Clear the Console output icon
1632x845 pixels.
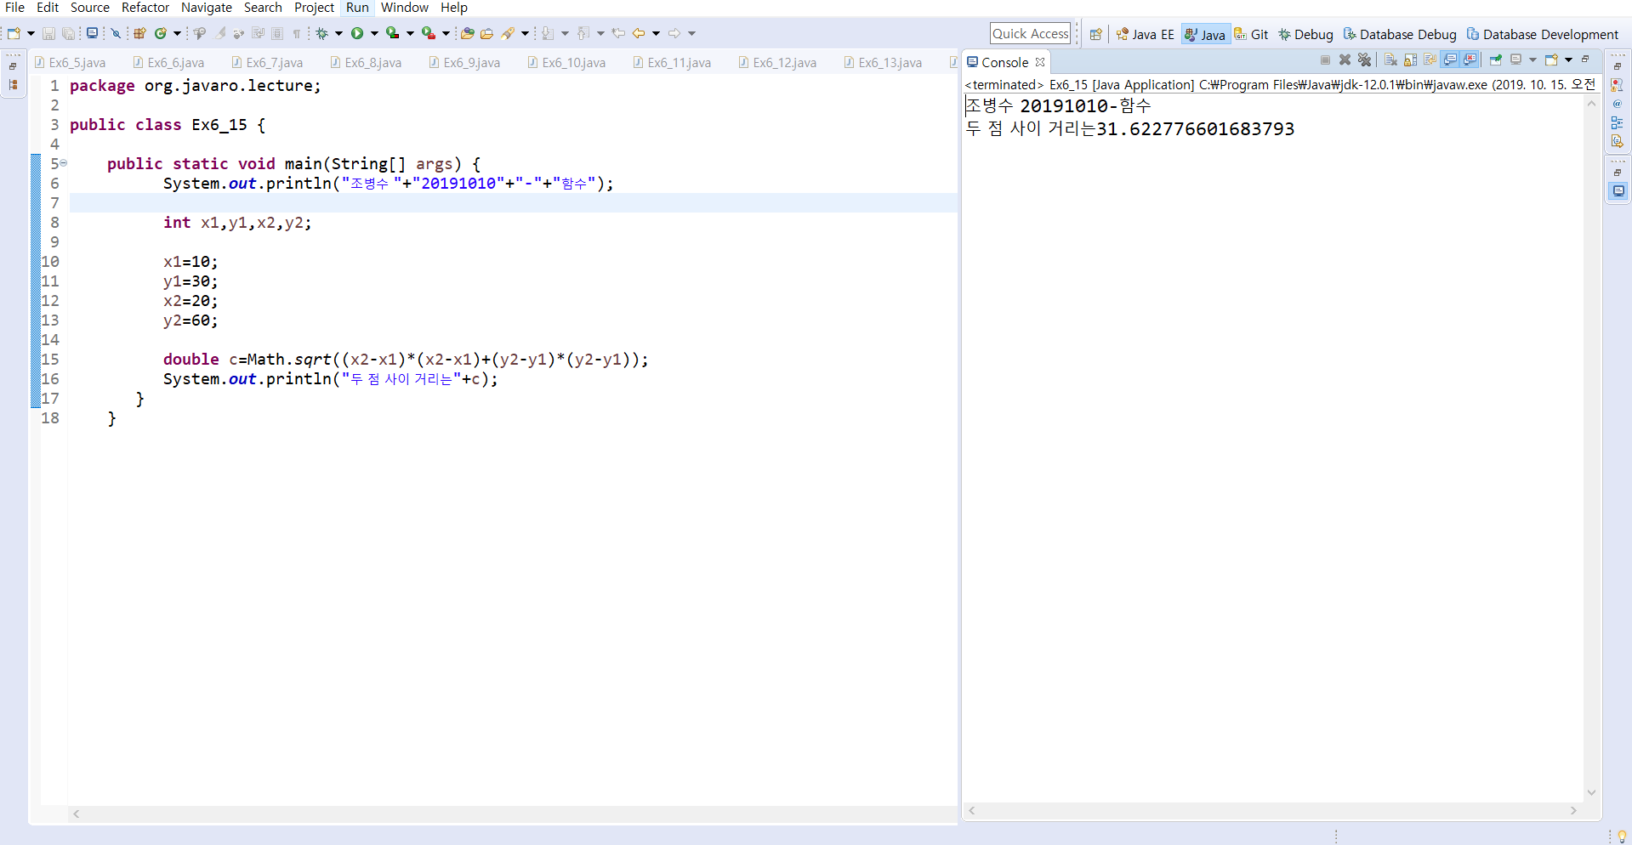pos(1390,60)
